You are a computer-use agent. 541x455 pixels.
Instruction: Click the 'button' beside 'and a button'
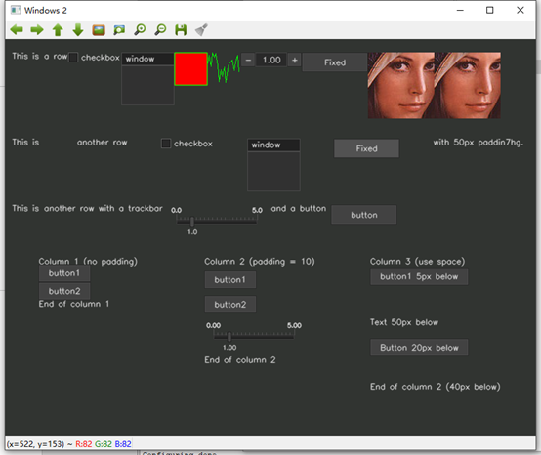364,215
